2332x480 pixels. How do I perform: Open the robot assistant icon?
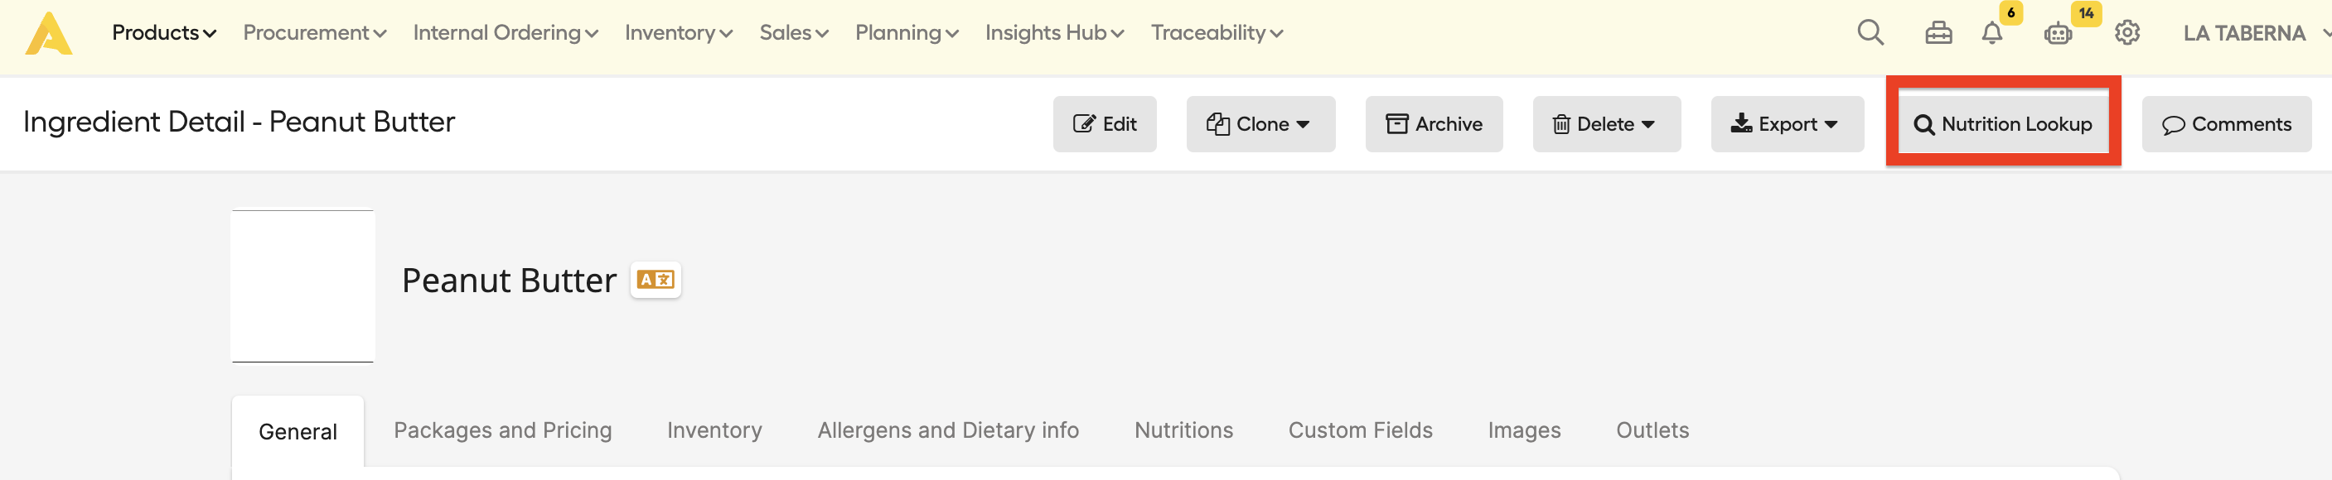pos(2058,33)
